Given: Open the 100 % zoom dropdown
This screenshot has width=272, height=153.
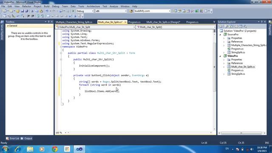Looking at the screenshot, I should [65, 133].
